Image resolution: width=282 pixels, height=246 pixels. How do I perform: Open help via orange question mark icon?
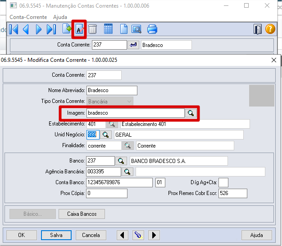coord(270,30)
